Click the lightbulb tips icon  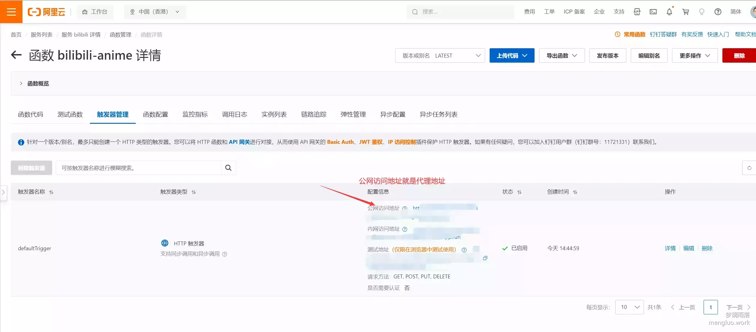click(702, 12)
